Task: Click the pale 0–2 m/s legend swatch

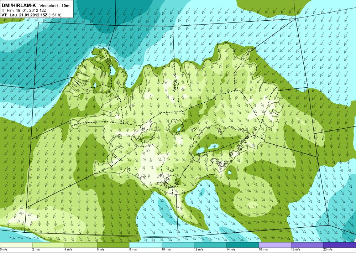Action: [x=16, y=245]
